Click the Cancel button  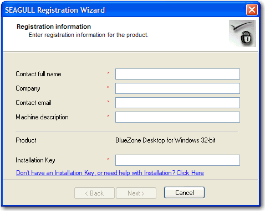pos(184,193)
